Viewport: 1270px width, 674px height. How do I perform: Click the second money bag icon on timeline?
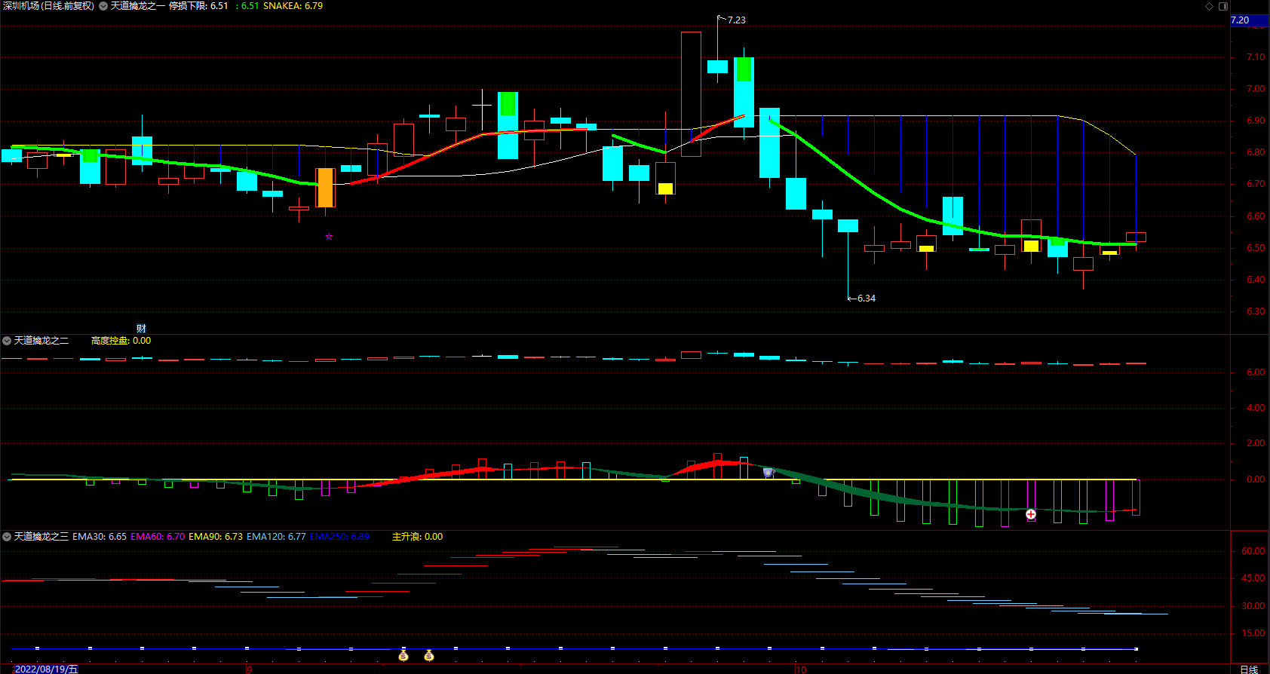(429, 656)
